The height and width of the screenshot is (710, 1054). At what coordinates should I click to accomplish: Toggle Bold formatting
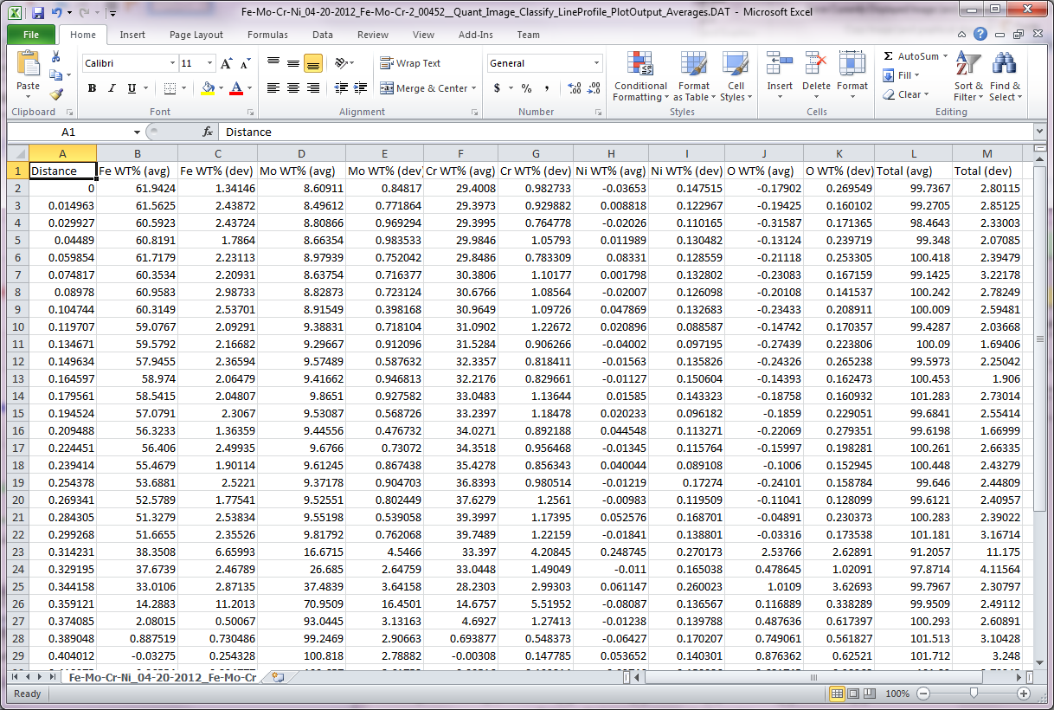click(91, 88)
